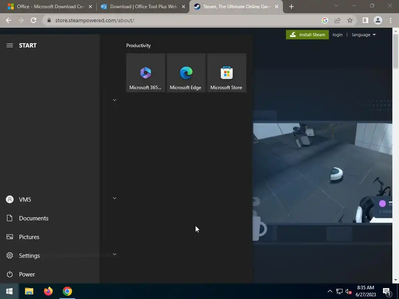
Task: Open a new Chrome tab
Action: tap(291, 7)
